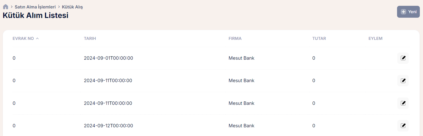The width and height of the screenshot is (423, 136).
Task: Sort by the FIRMA column header
Action: click(x=235, y=39)
